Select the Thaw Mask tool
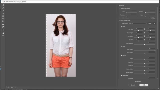 (3, 27)
